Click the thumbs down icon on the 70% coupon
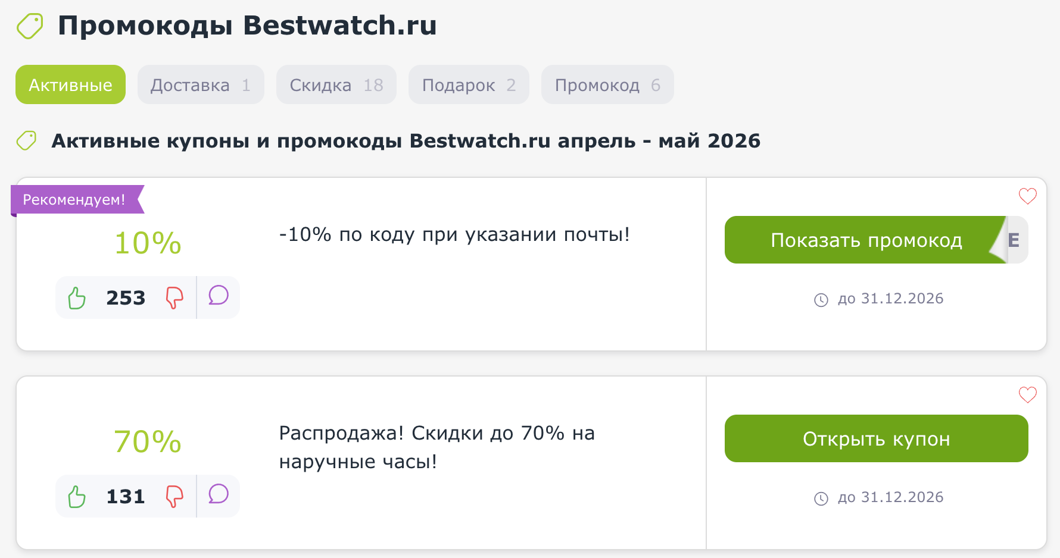This screenshot has height=558, width=1060. tap(174, 496)
